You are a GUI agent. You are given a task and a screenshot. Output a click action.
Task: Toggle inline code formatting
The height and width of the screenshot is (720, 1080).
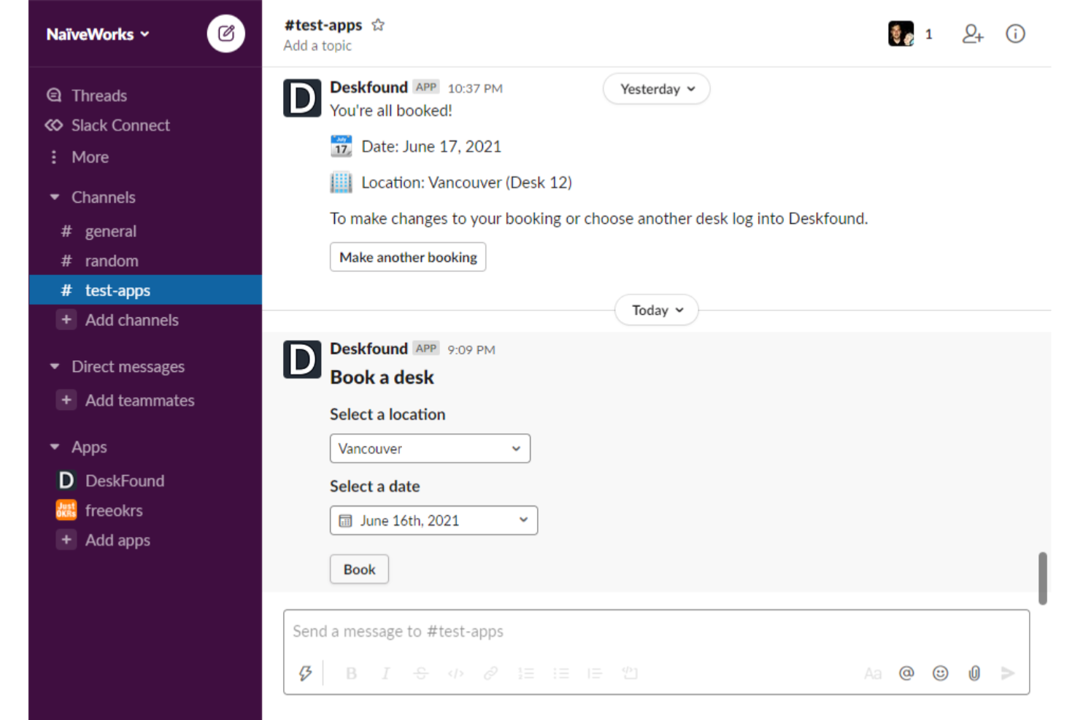pos(456,673)
